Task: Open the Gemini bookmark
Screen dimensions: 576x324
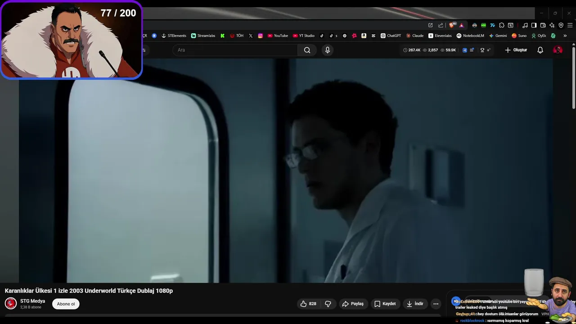Action: [498, 36]
